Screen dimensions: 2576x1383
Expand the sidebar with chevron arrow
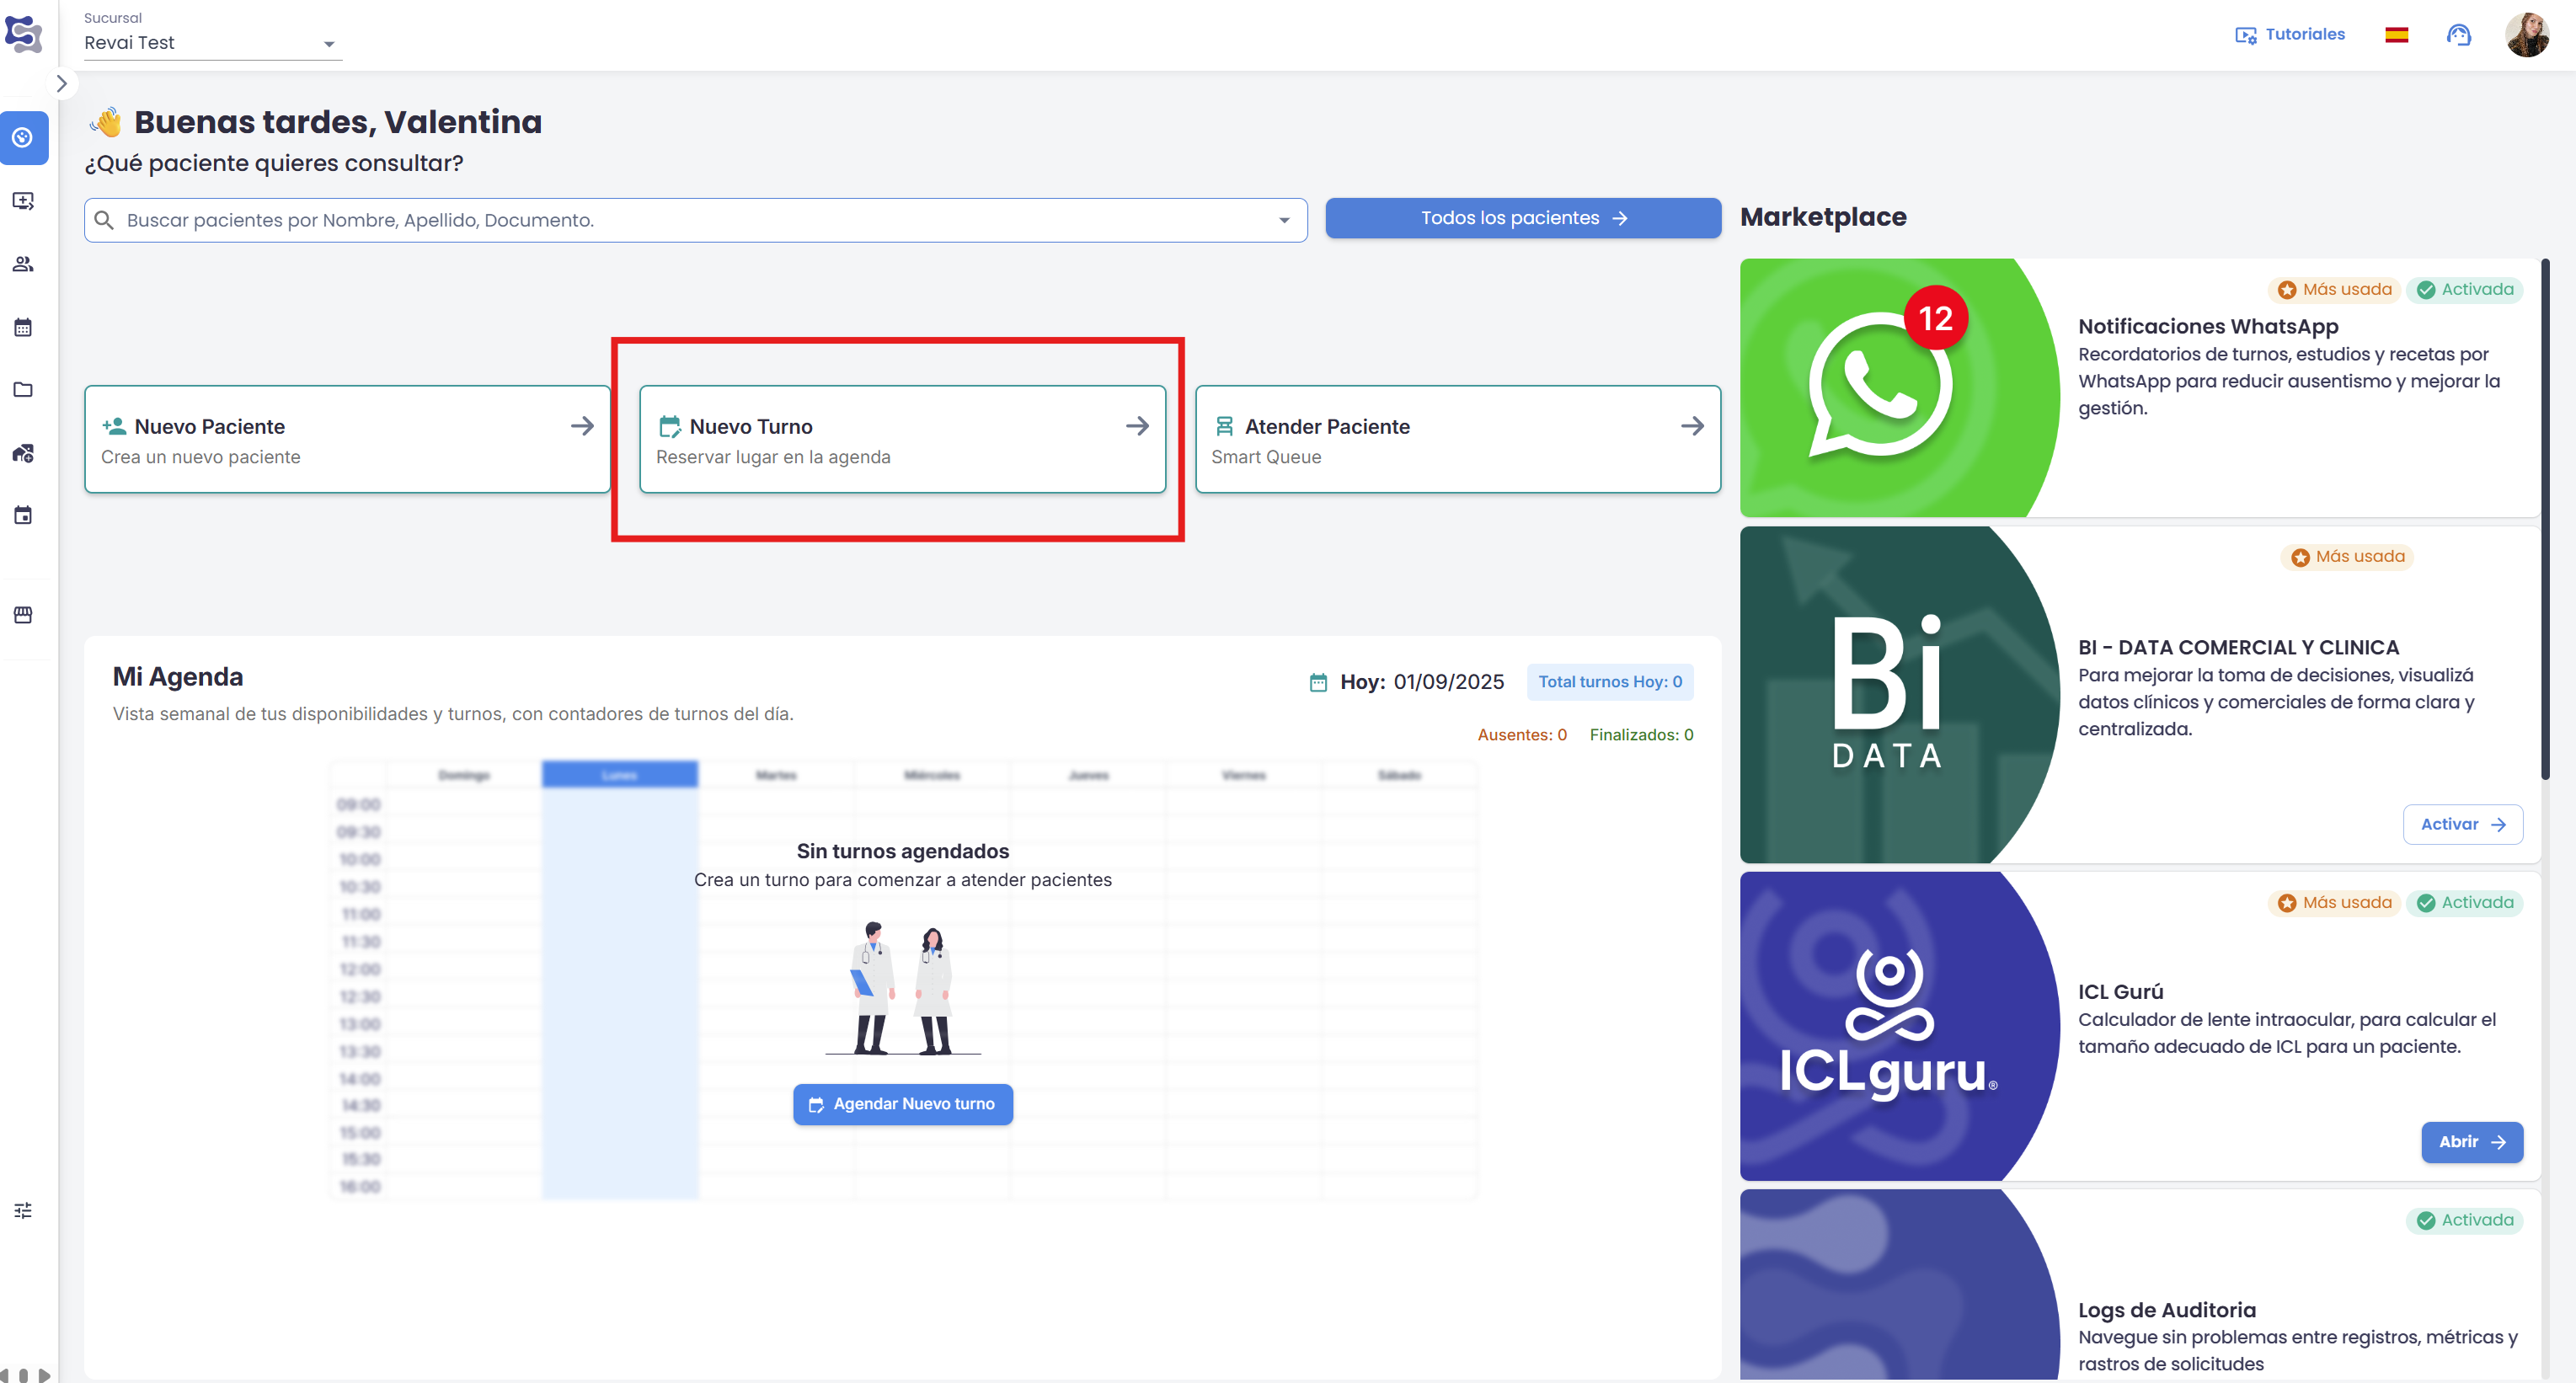(62, 84)
